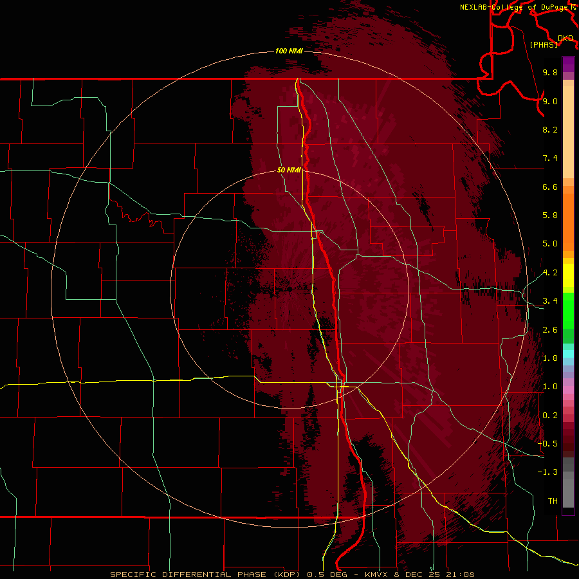The width and height of the screenshot is (579, 579).
Task: Pick the purple swatch at the legend top
Action: [x=568, y=64]
